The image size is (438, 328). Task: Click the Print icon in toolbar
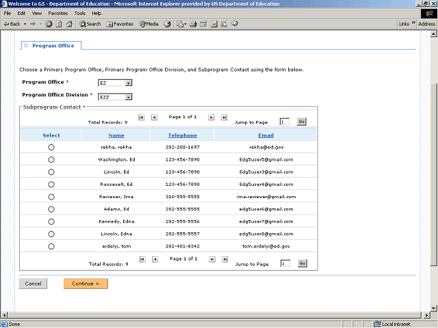coord(193,24)
